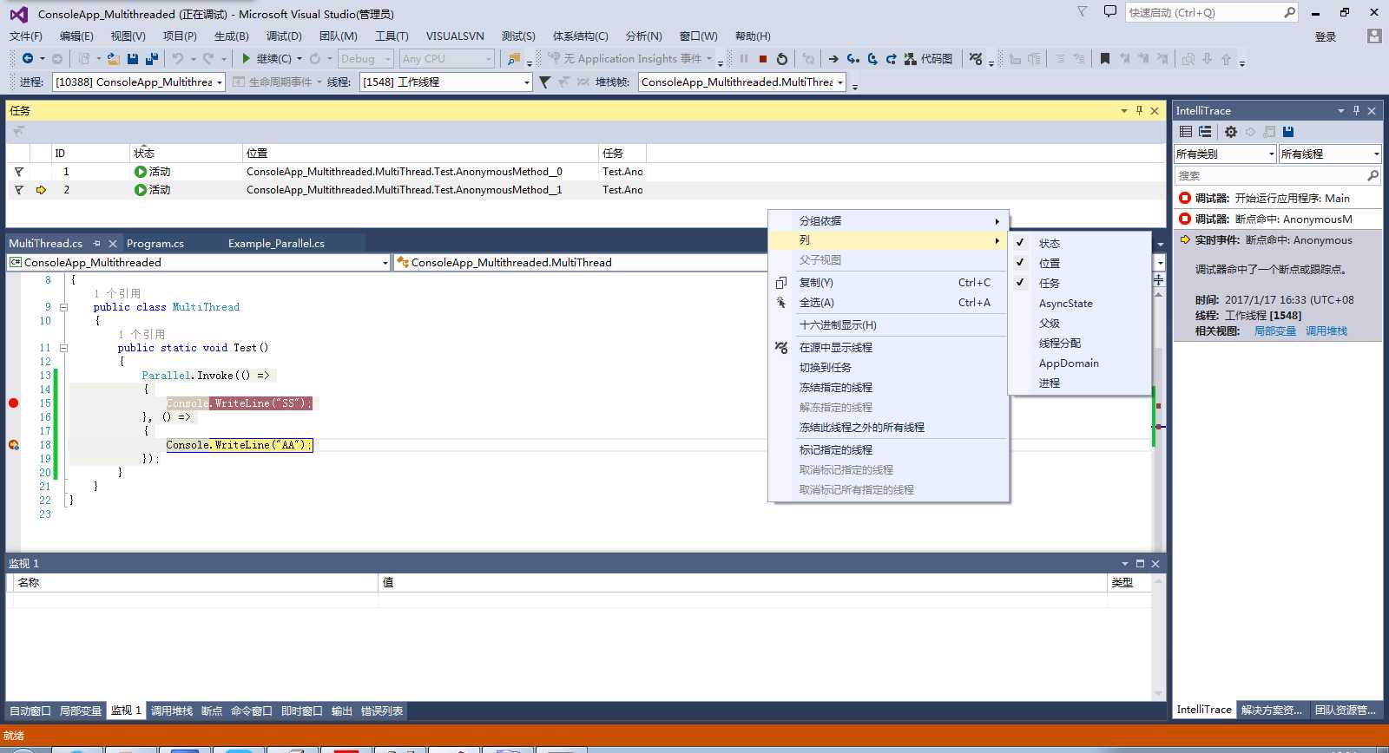Click the Open File folder icon
Screen dimensions: 1389x753
[114, 59]
